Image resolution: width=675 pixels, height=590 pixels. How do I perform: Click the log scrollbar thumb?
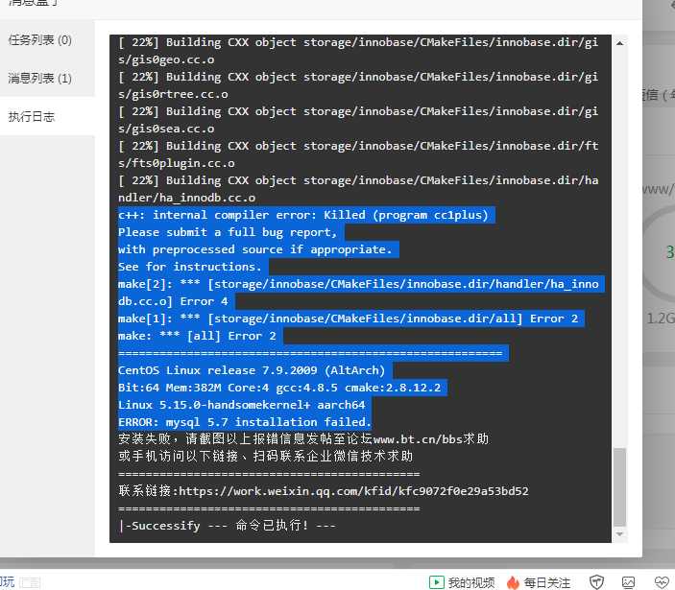tap(619, 487)
